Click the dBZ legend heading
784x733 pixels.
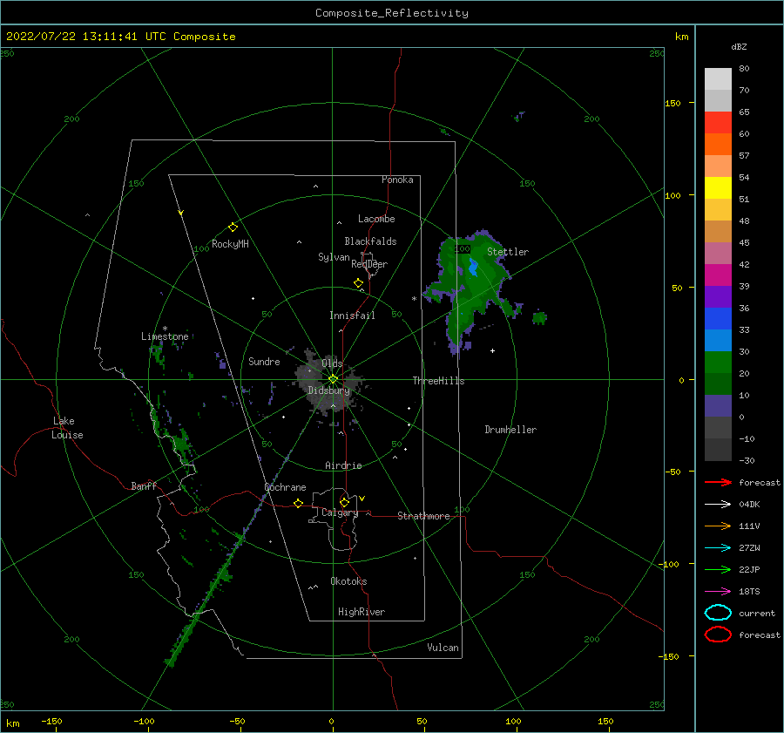point(739,46)
